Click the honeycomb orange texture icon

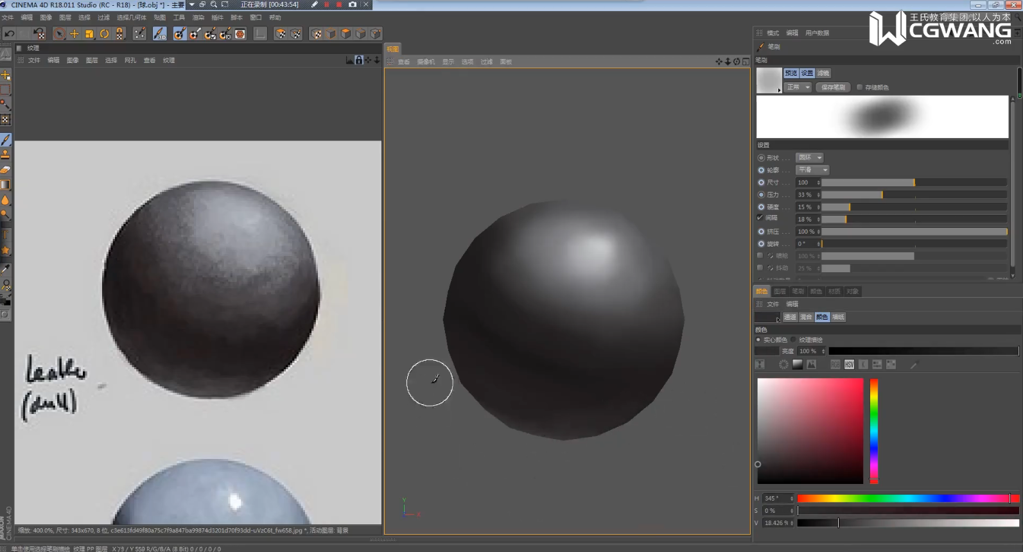[x=240, y=33]
